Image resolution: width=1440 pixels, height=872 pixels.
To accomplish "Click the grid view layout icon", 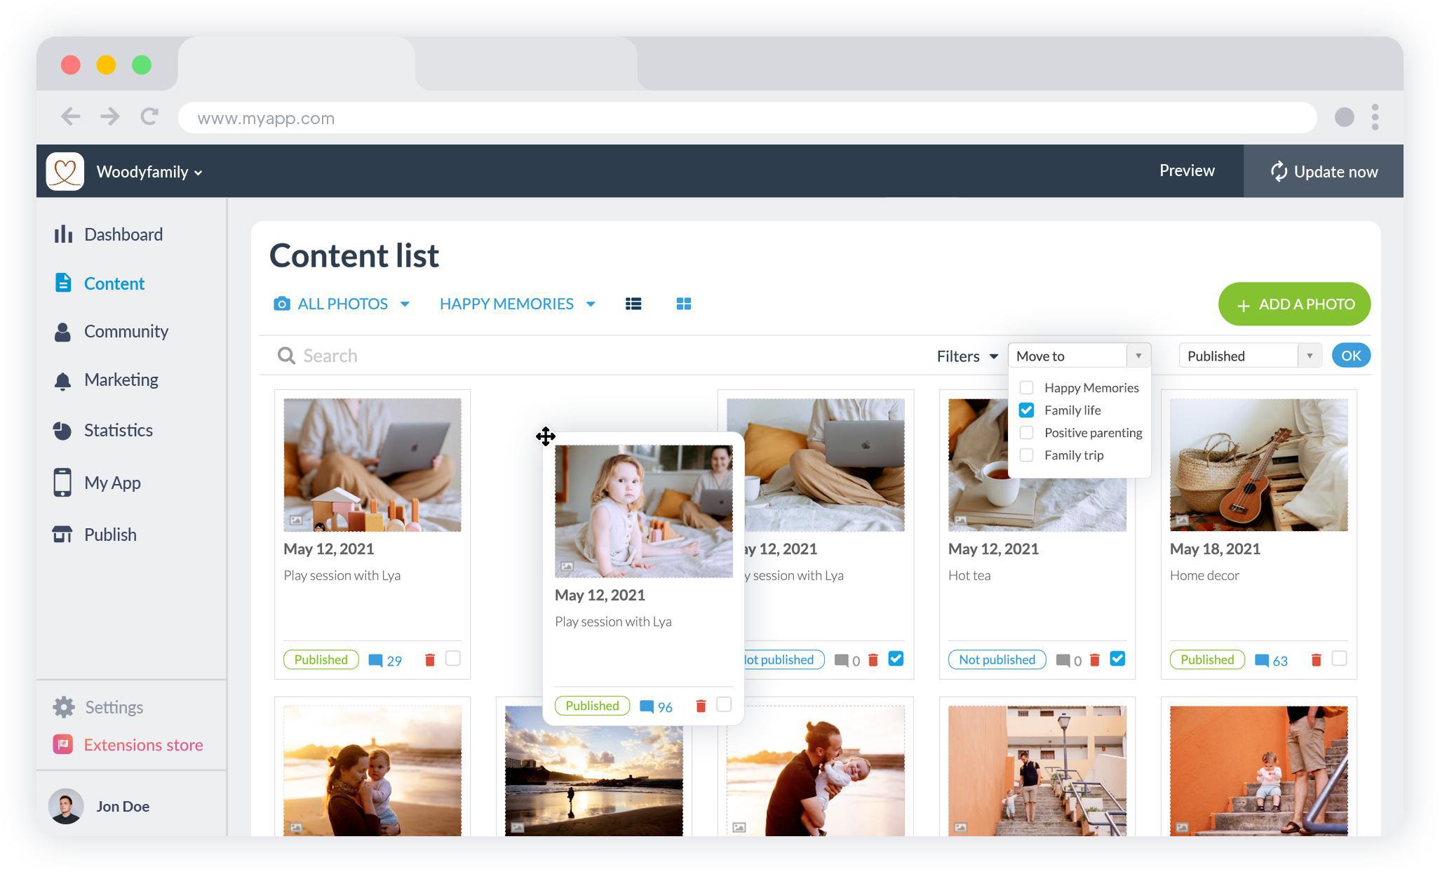I will (683, 302).
